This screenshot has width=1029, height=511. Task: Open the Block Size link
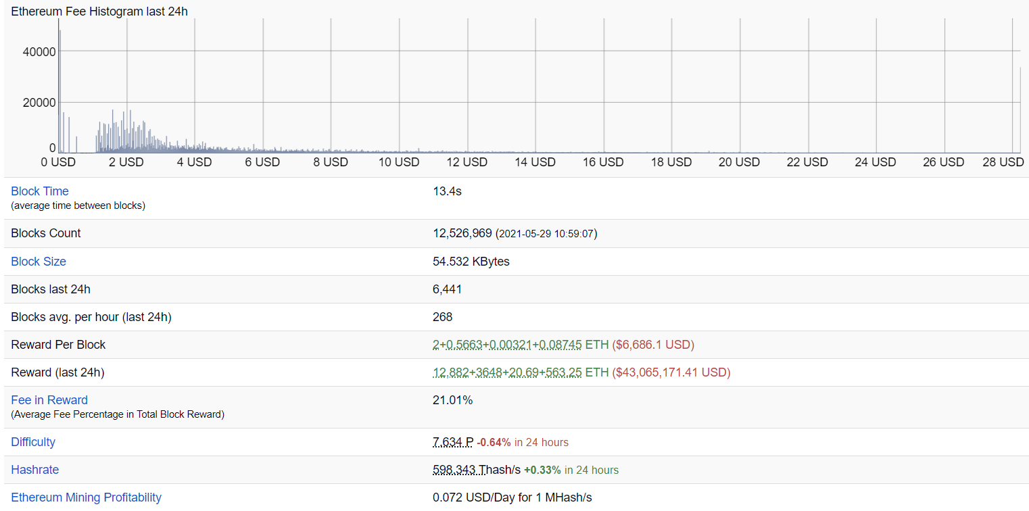point(39,262)
